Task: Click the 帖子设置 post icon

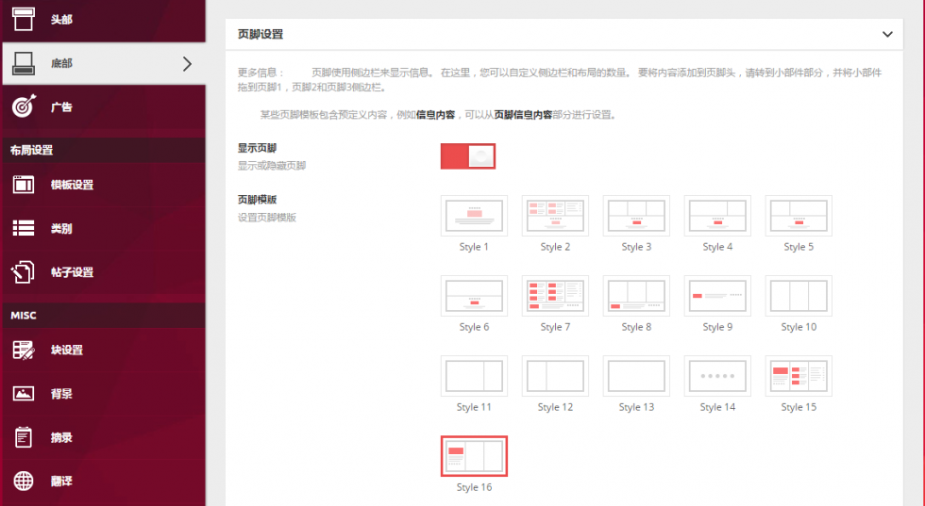Action: pyautogui.click(x=24, y=272)
